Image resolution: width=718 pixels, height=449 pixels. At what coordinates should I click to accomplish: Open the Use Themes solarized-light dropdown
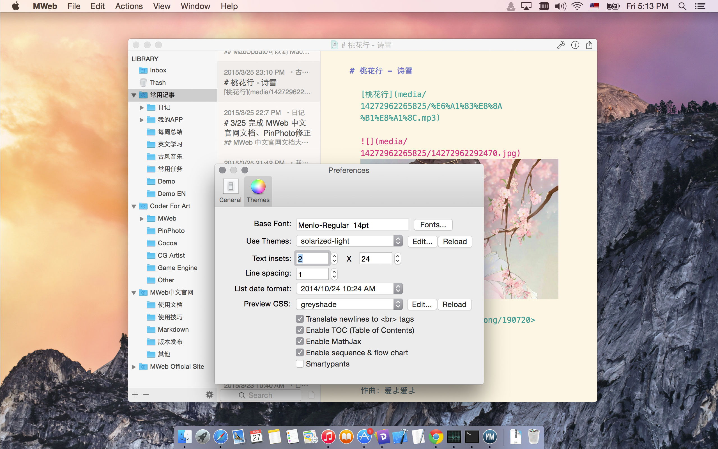pyautogui.click(x=349, y=241)
